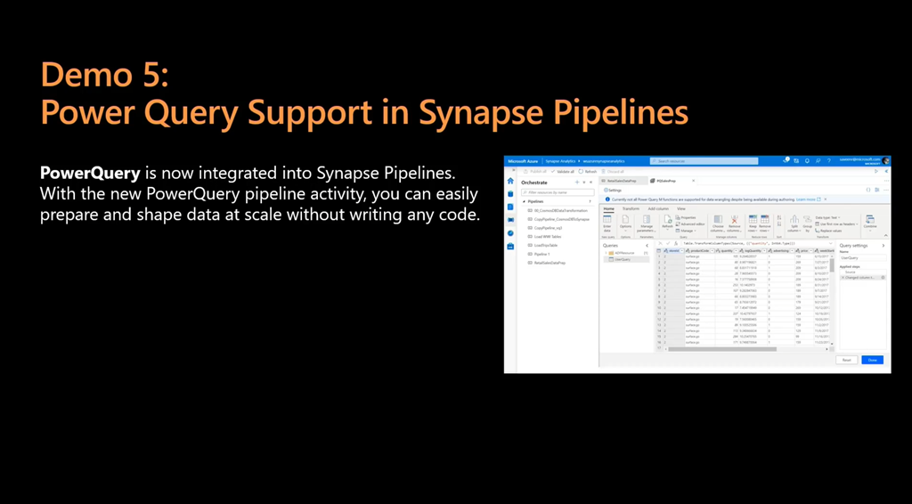Open the Load WWI Tables pipeline
Image resolution: width=912 pixels, height=504 pixels.
click(548, 237)
